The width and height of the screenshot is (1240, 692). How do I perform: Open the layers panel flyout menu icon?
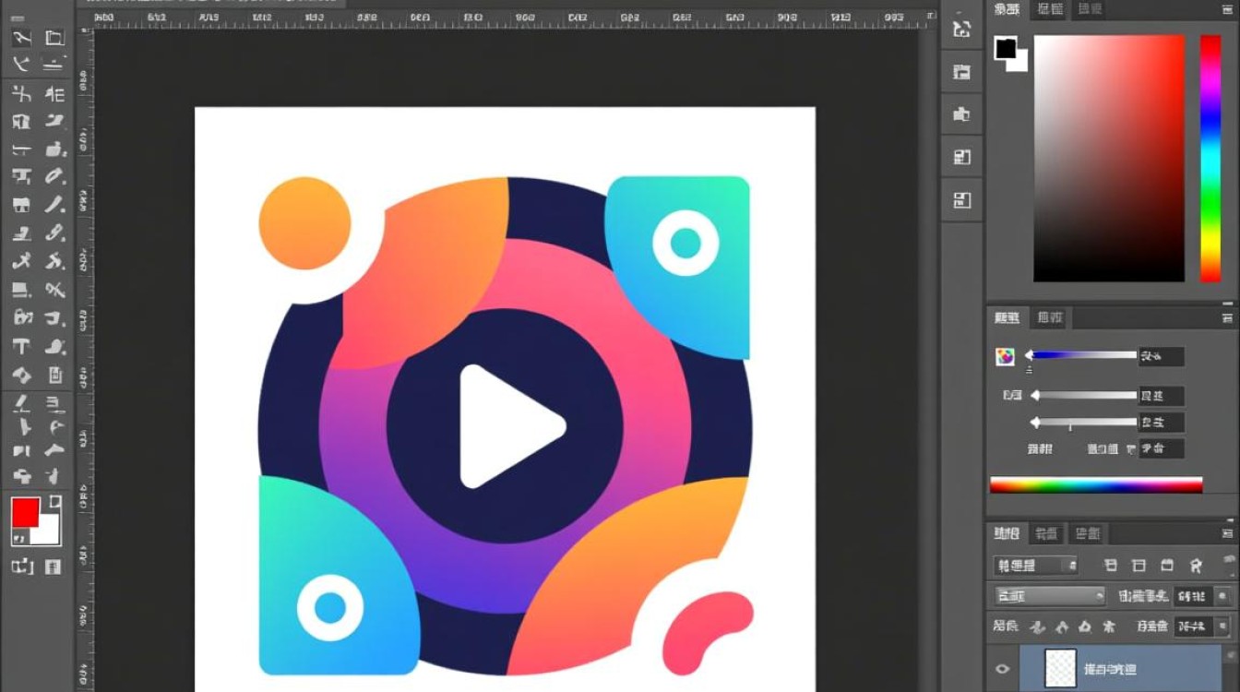[1227, 533]
